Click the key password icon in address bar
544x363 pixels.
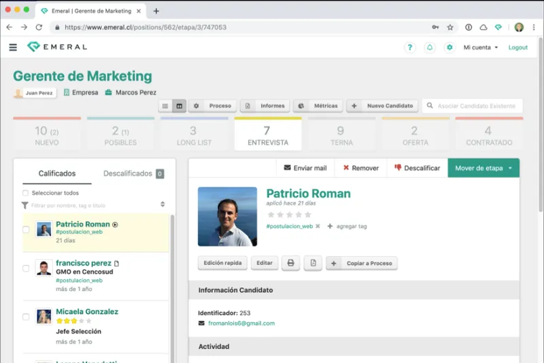435,27
